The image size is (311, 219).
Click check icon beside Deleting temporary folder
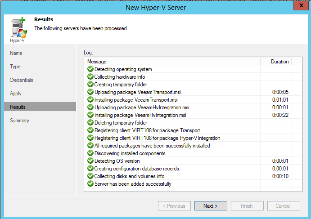(90, 122)
